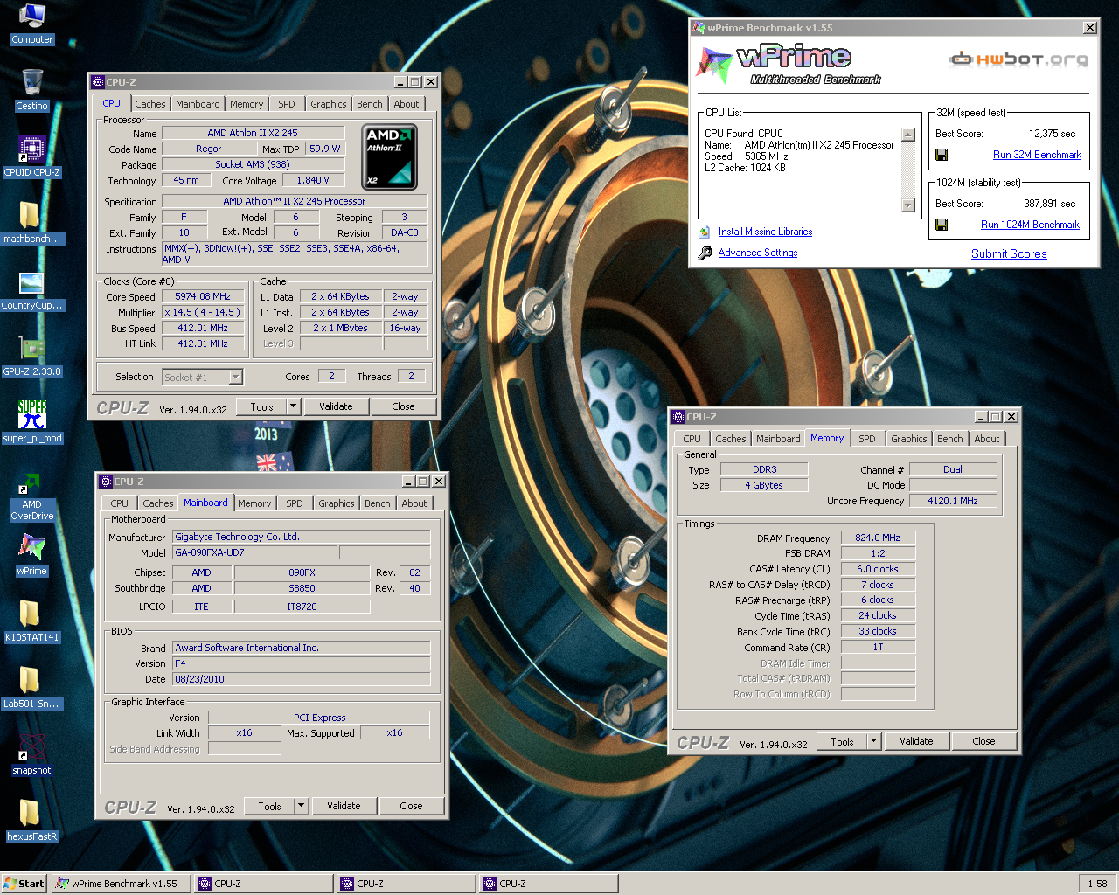Save the 32M score floppy icon
The image size is (1119, 895).
pyautogui.click(x=942, y=155)
